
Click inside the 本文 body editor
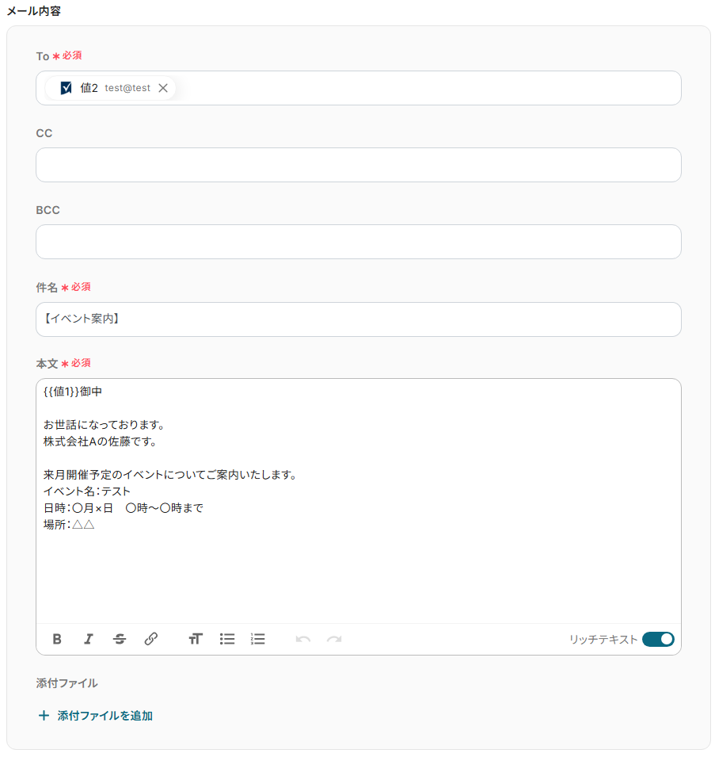[x=358, y=501]
